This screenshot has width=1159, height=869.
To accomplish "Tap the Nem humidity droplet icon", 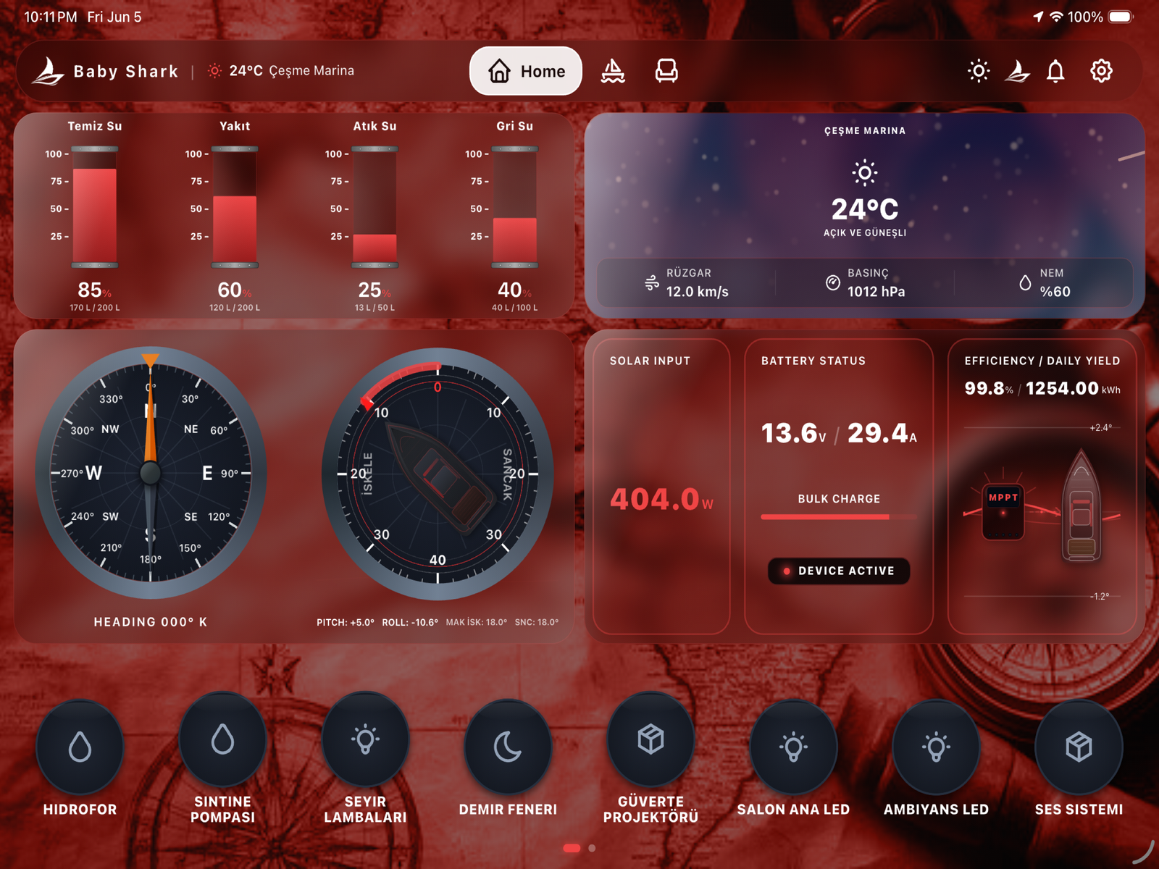I will tap(1025, 283).
